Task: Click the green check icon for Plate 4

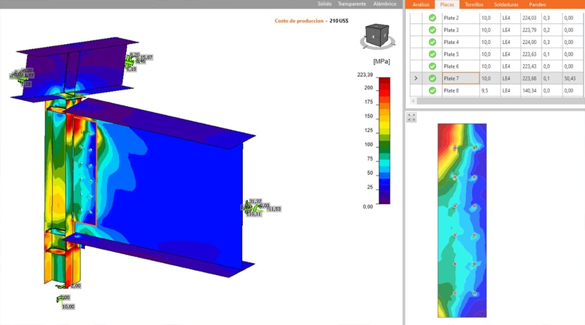Action: pyautogui.click(x=433, y=42)
